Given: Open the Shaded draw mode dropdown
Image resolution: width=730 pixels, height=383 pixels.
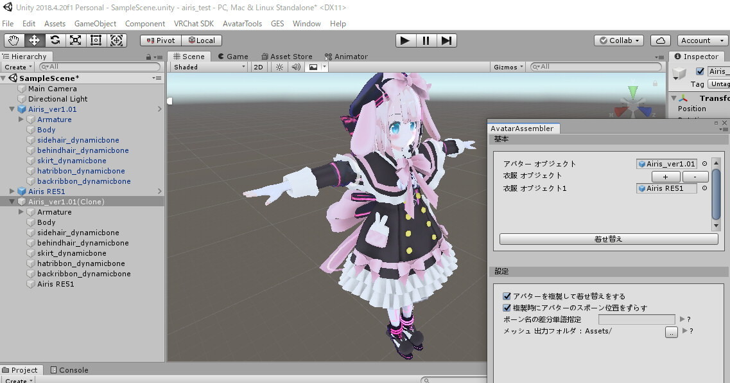Looking at the screenshot, I should pyautogui.click(x=208, y=66).
